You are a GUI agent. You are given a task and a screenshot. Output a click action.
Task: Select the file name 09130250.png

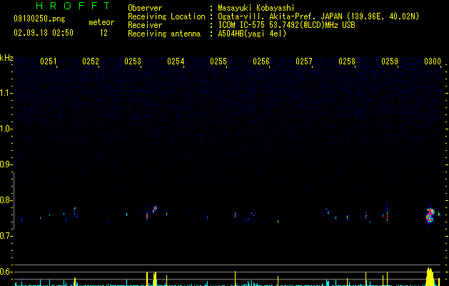click(x=39, y=19)
